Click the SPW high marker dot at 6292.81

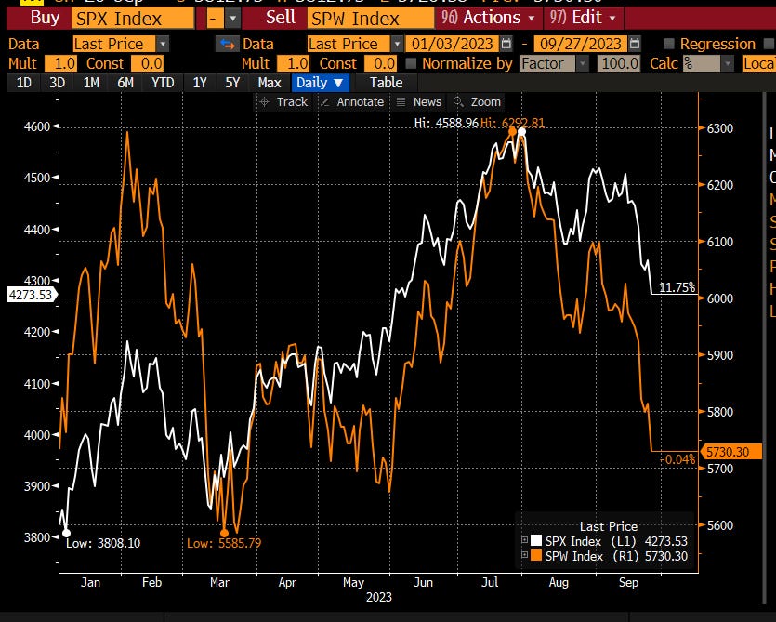click(512, 132)
